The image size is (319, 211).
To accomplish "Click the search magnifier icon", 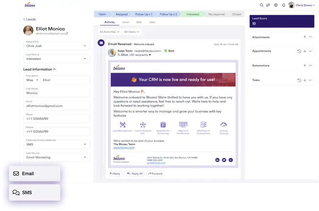I will 262,5.
